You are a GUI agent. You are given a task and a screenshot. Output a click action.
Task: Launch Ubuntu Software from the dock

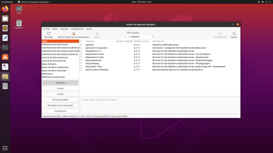pos(5,57)
